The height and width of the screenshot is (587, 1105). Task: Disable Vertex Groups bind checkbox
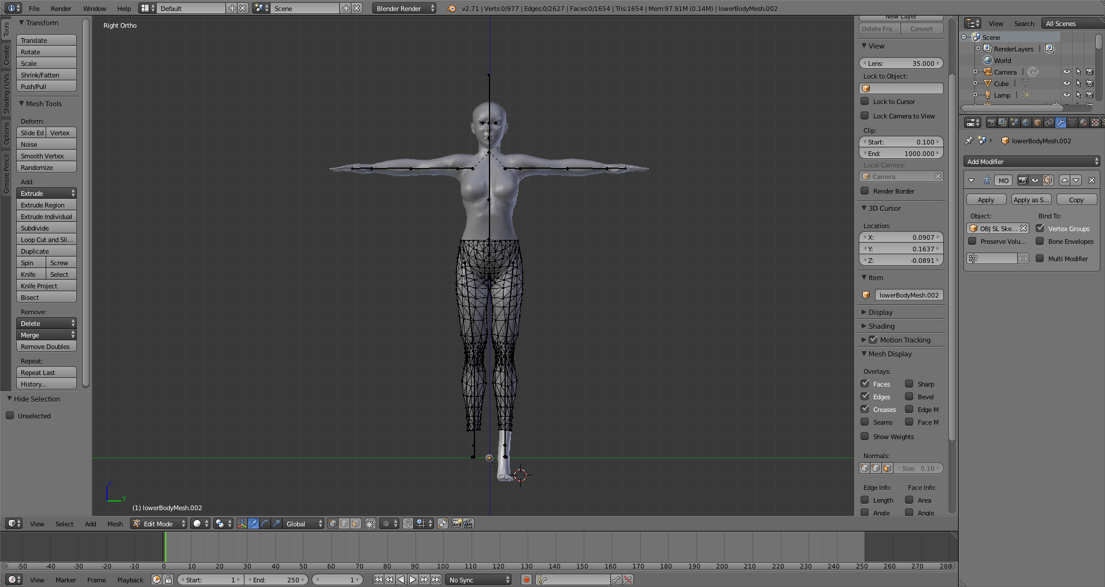(1040, 228)
